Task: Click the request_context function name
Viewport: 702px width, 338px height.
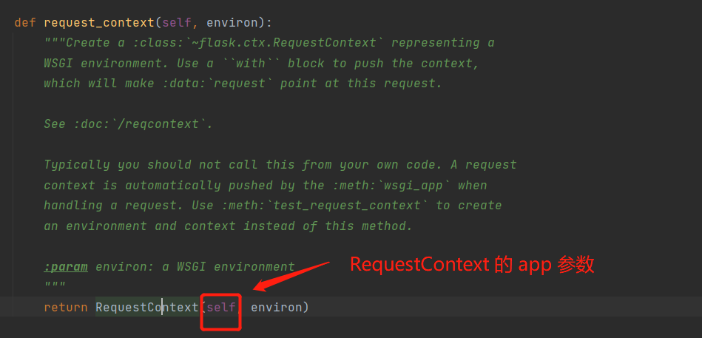Action: pos(99,22)
